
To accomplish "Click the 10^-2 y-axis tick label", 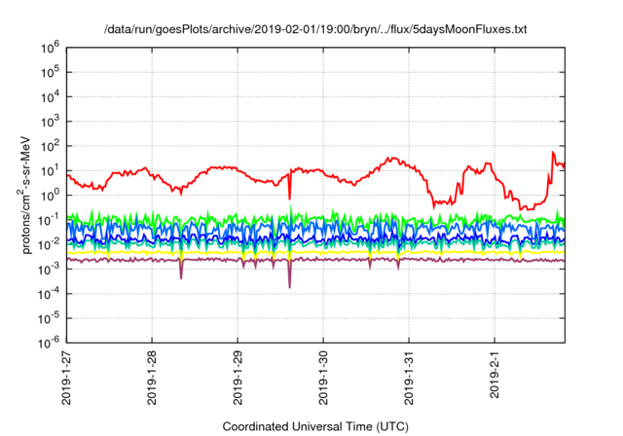I will (49, 244).
